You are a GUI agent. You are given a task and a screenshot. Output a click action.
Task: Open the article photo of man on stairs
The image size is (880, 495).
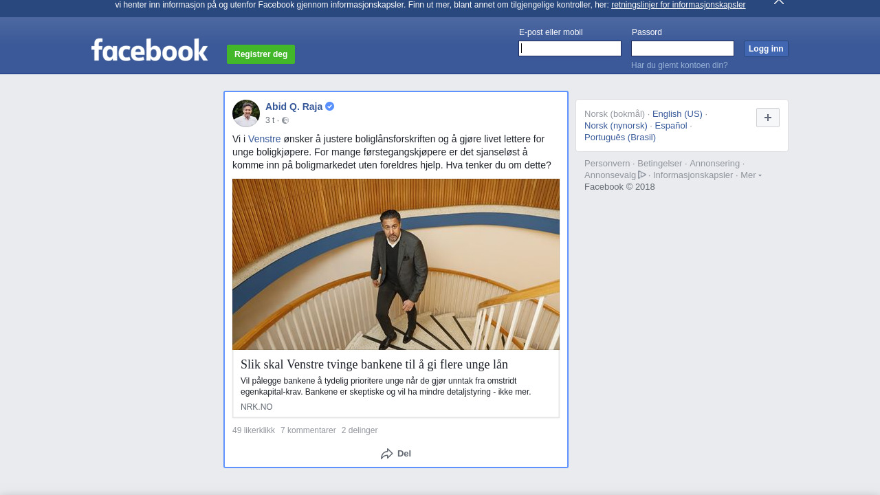coord(396,264)
